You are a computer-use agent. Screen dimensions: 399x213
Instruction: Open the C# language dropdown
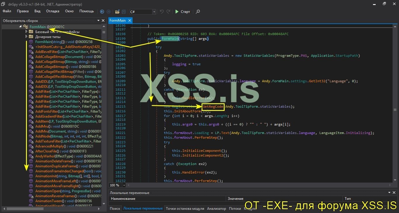(154, 12)
